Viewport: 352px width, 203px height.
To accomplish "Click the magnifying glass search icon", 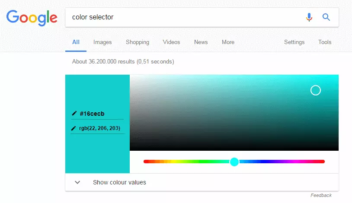I will point(326,17).
